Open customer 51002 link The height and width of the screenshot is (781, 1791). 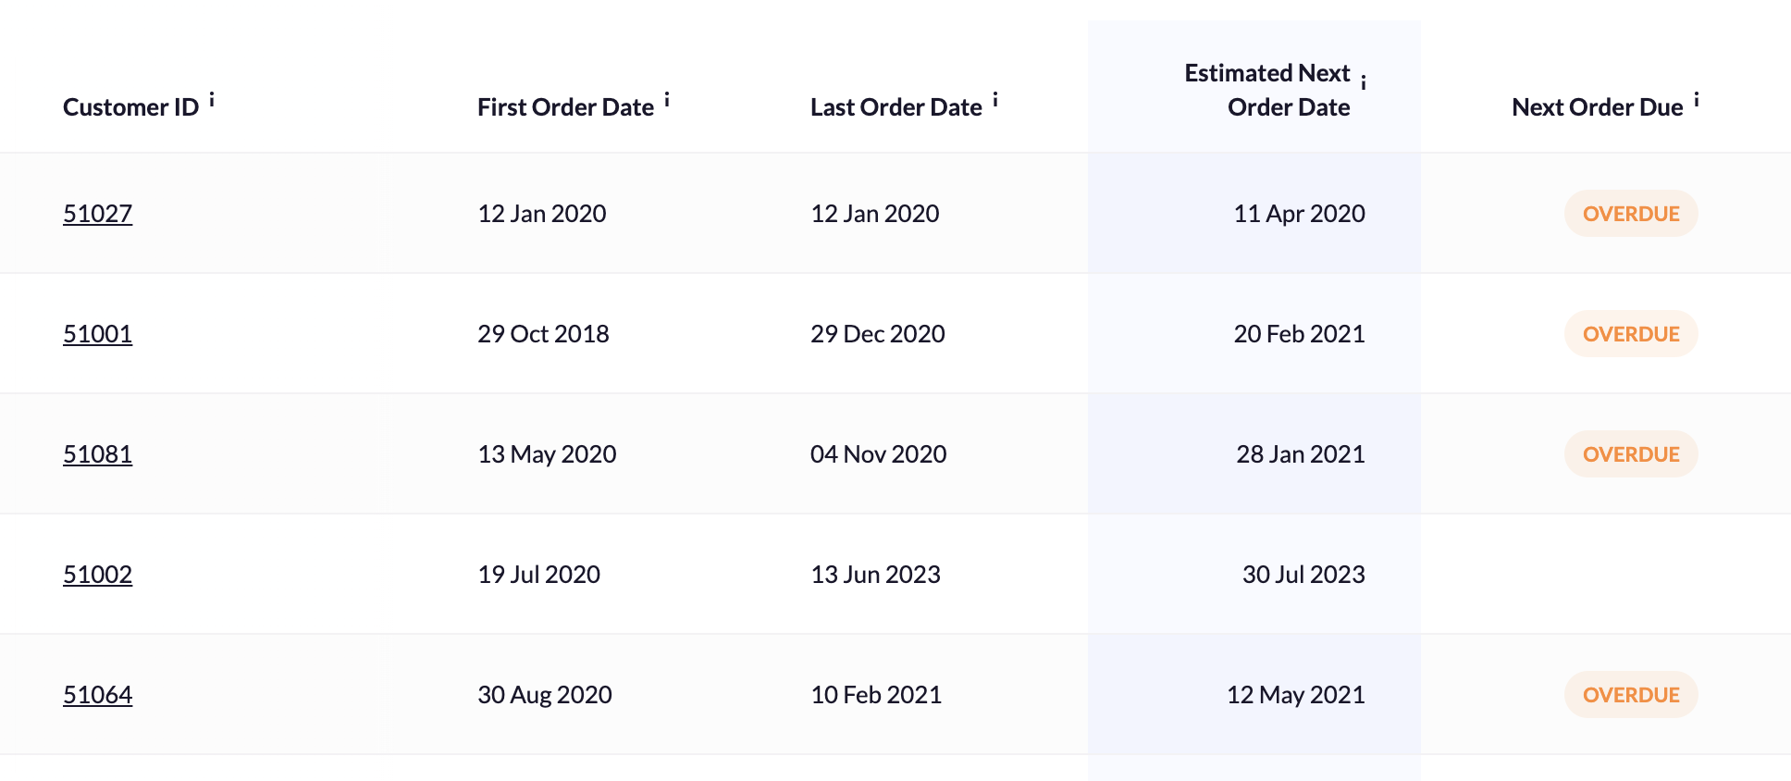pos(97,575)
